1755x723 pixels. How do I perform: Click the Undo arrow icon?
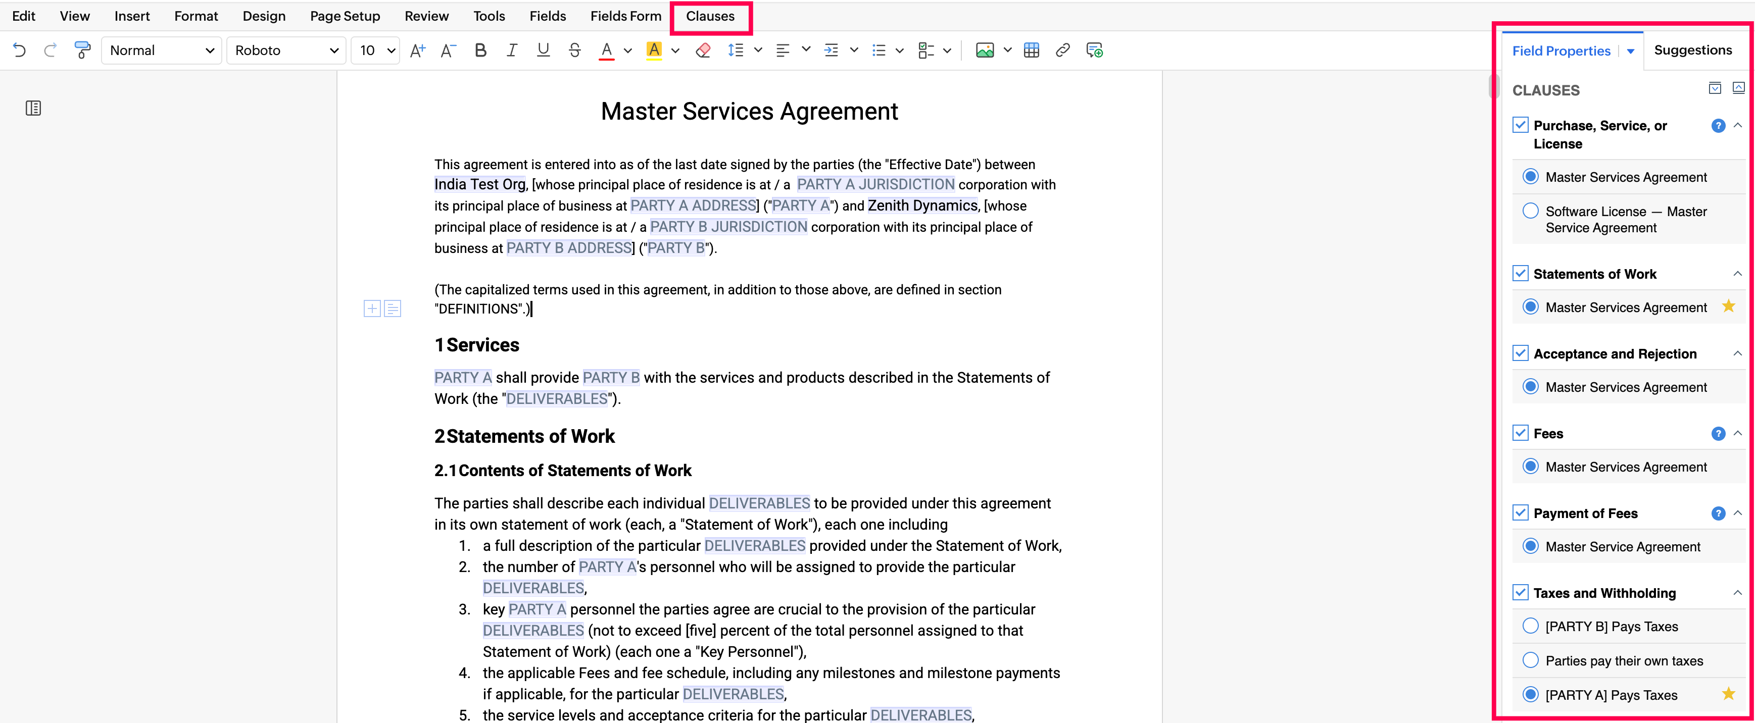(19, 50)
